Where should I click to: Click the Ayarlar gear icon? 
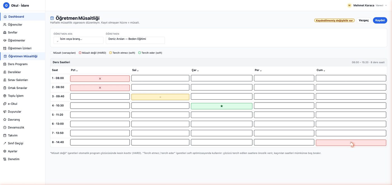pos(5,151)
